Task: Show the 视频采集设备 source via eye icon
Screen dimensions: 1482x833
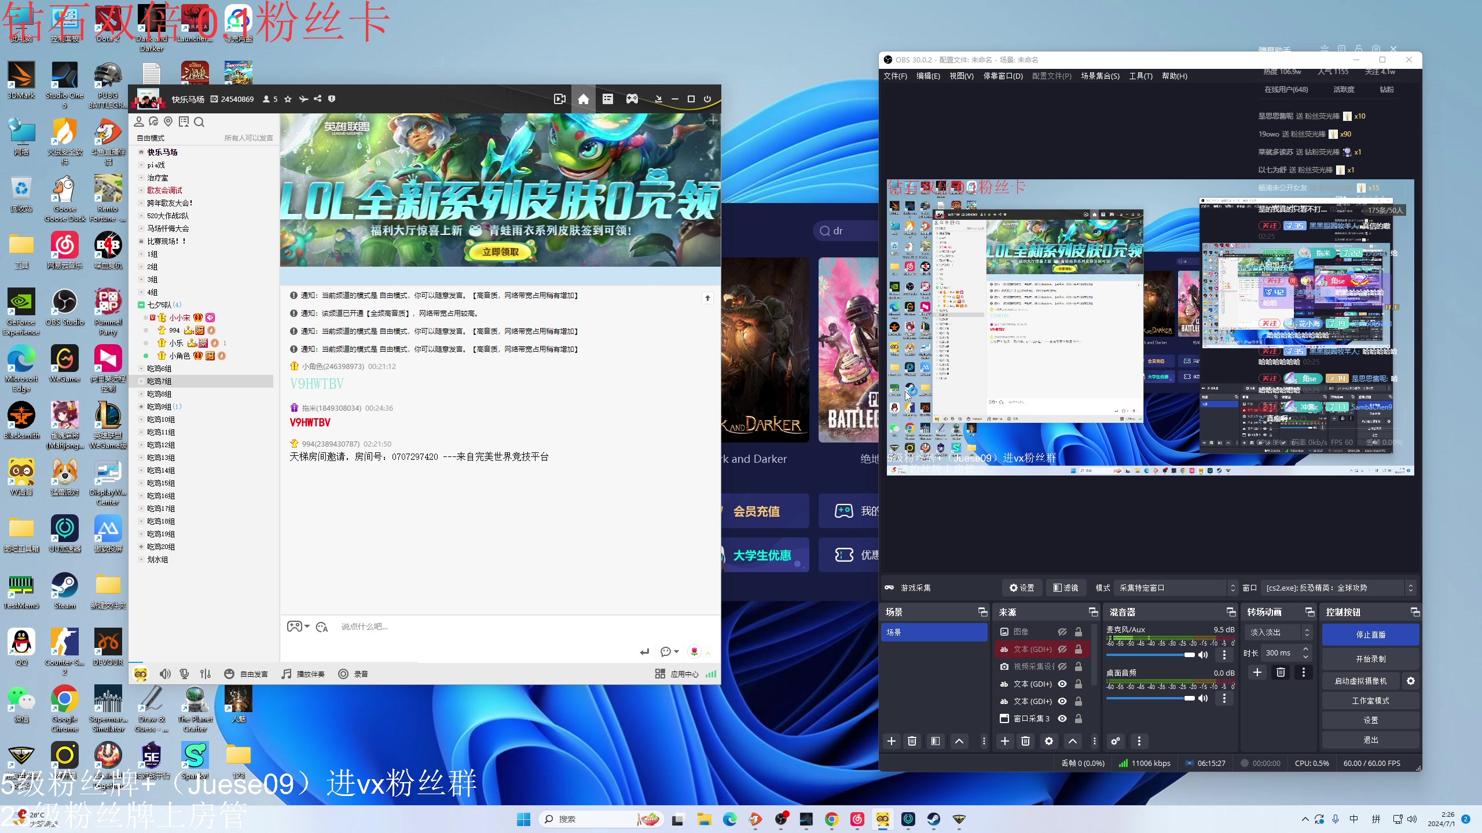Action: (x=1062, y=666)
